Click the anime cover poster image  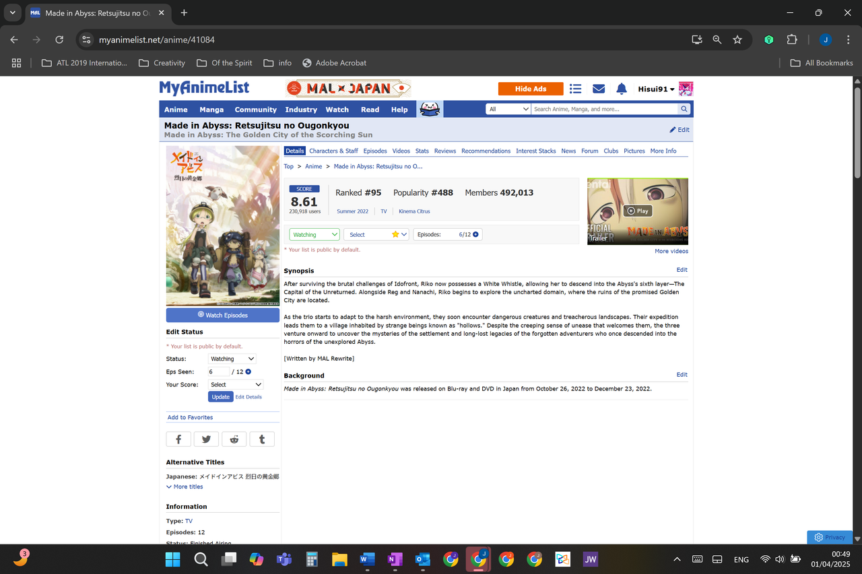point(223,226)
